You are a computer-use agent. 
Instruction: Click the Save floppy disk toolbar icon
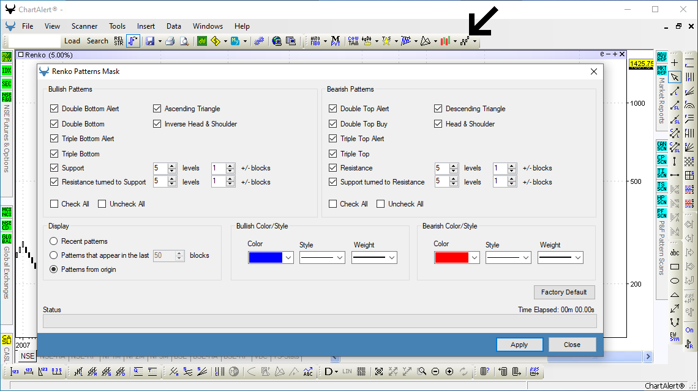pos(150,41)
